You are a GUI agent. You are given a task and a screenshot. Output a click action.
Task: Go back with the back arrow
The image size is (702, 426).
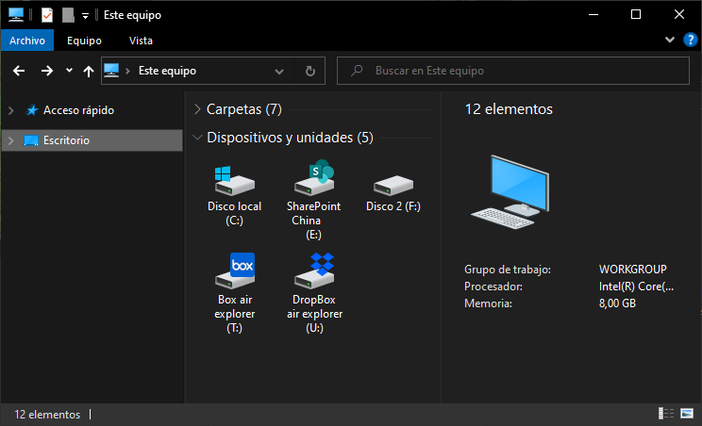(19, 71)
